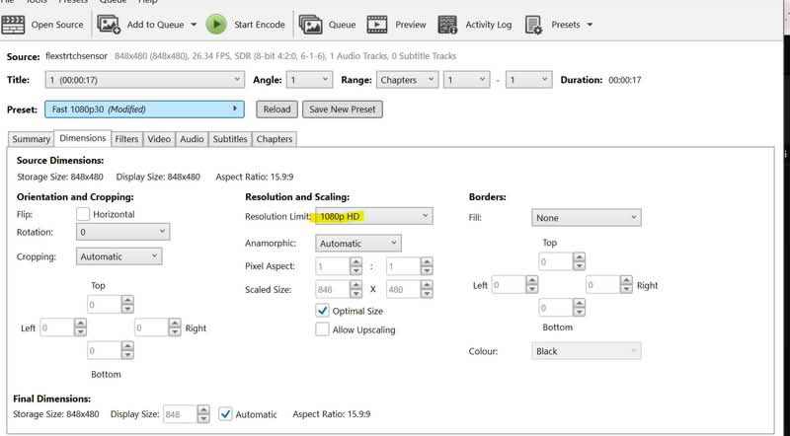Enable the Allow Upscaling checkbox
Image resolution: width=790 pixels, height=436 pixels.
coord(323,329)
